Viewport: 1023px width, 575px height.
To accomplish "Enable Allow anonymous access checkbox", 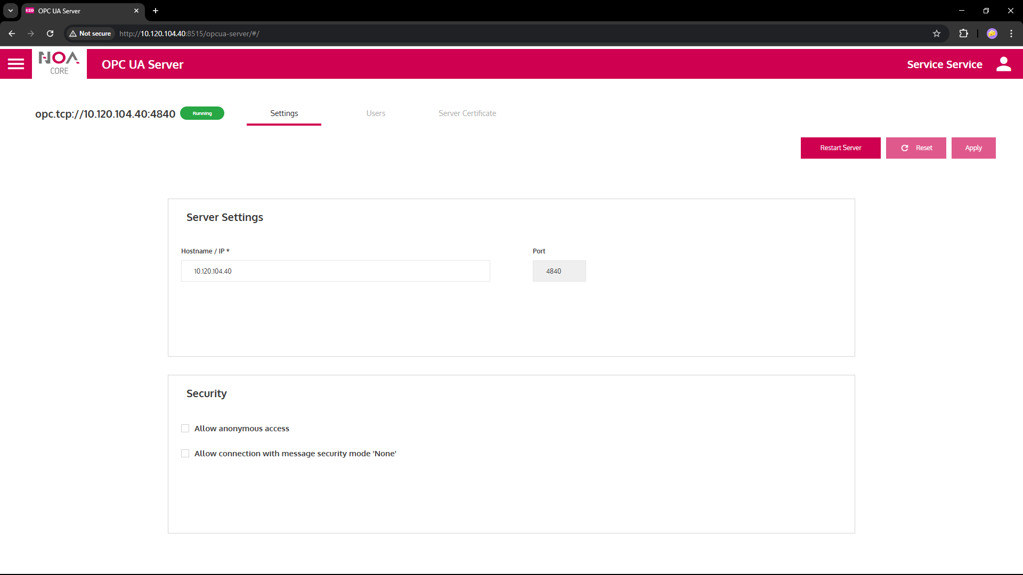I will (x=185, y=429).
